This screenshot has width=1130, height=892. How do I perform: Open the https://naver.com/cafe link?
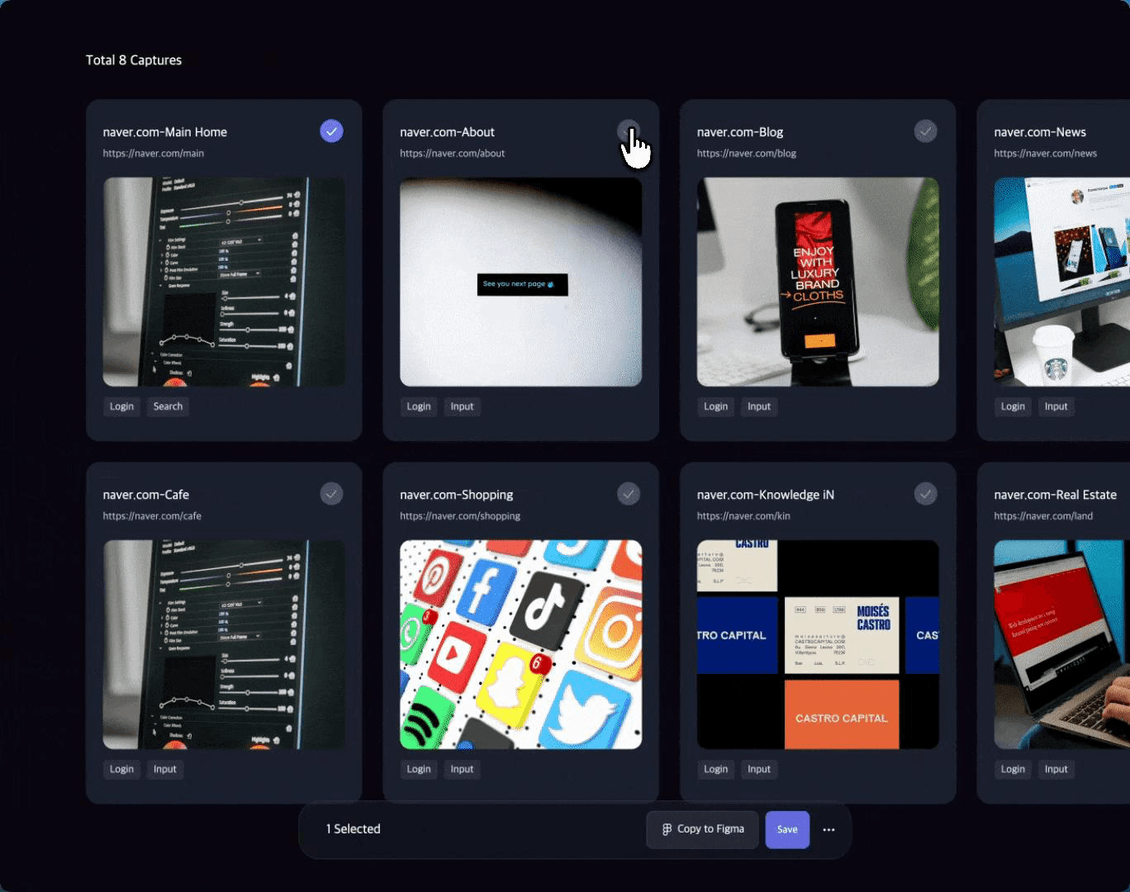coord(152,516)
